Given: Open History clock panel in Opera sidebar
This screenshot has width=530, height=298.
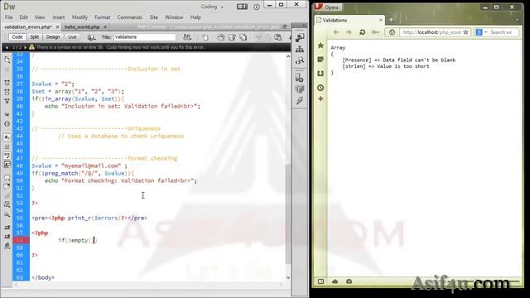Looking at the screenshot, I should point(320,88).
